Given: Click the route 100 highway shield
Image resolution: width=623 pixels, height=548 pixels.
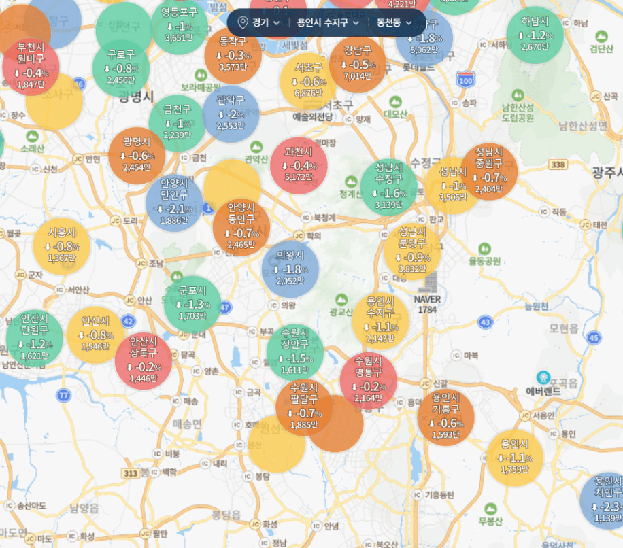Looking at the screenshot, I should [465, 80].
